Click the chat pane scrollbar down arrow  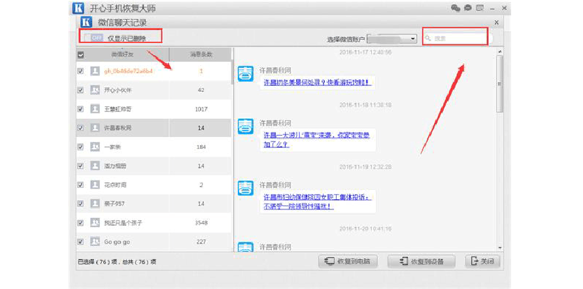500,247
